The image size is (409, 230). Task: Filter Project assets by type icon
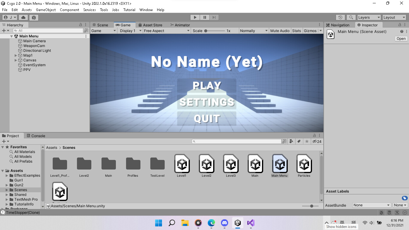click(x=291, y=141)
